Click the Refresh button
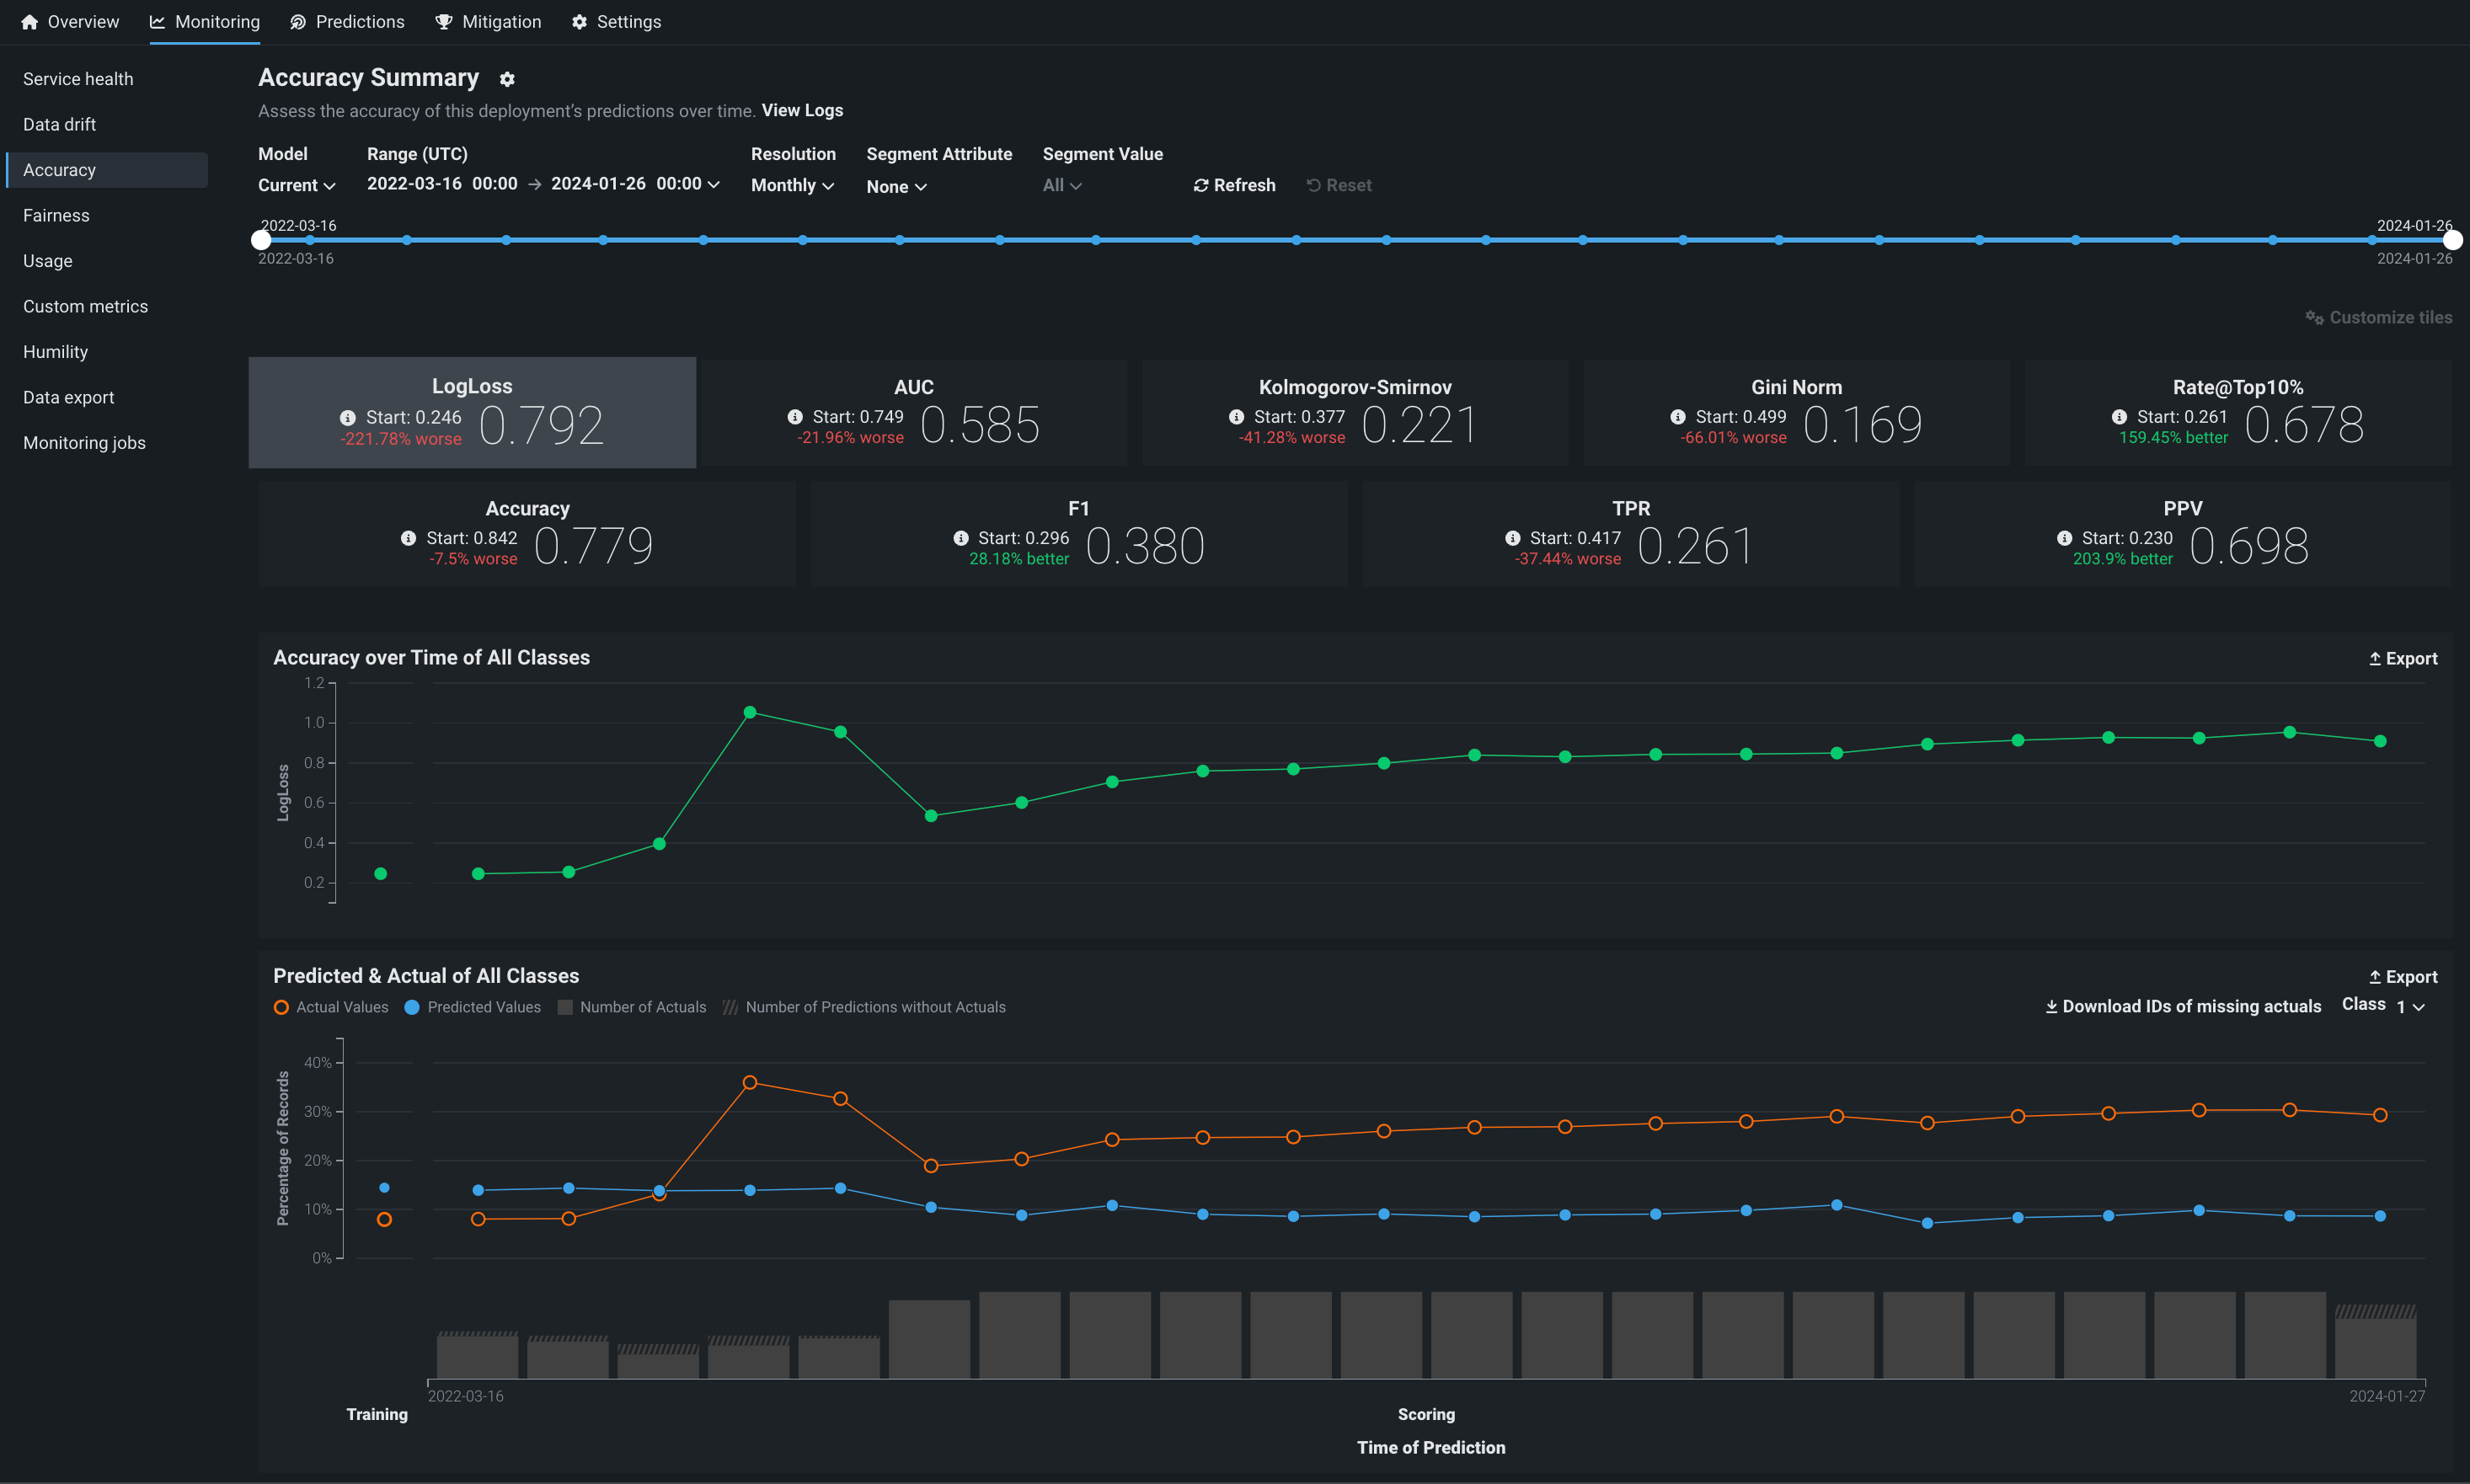 pyautogui.click(x=1234, y=186)
